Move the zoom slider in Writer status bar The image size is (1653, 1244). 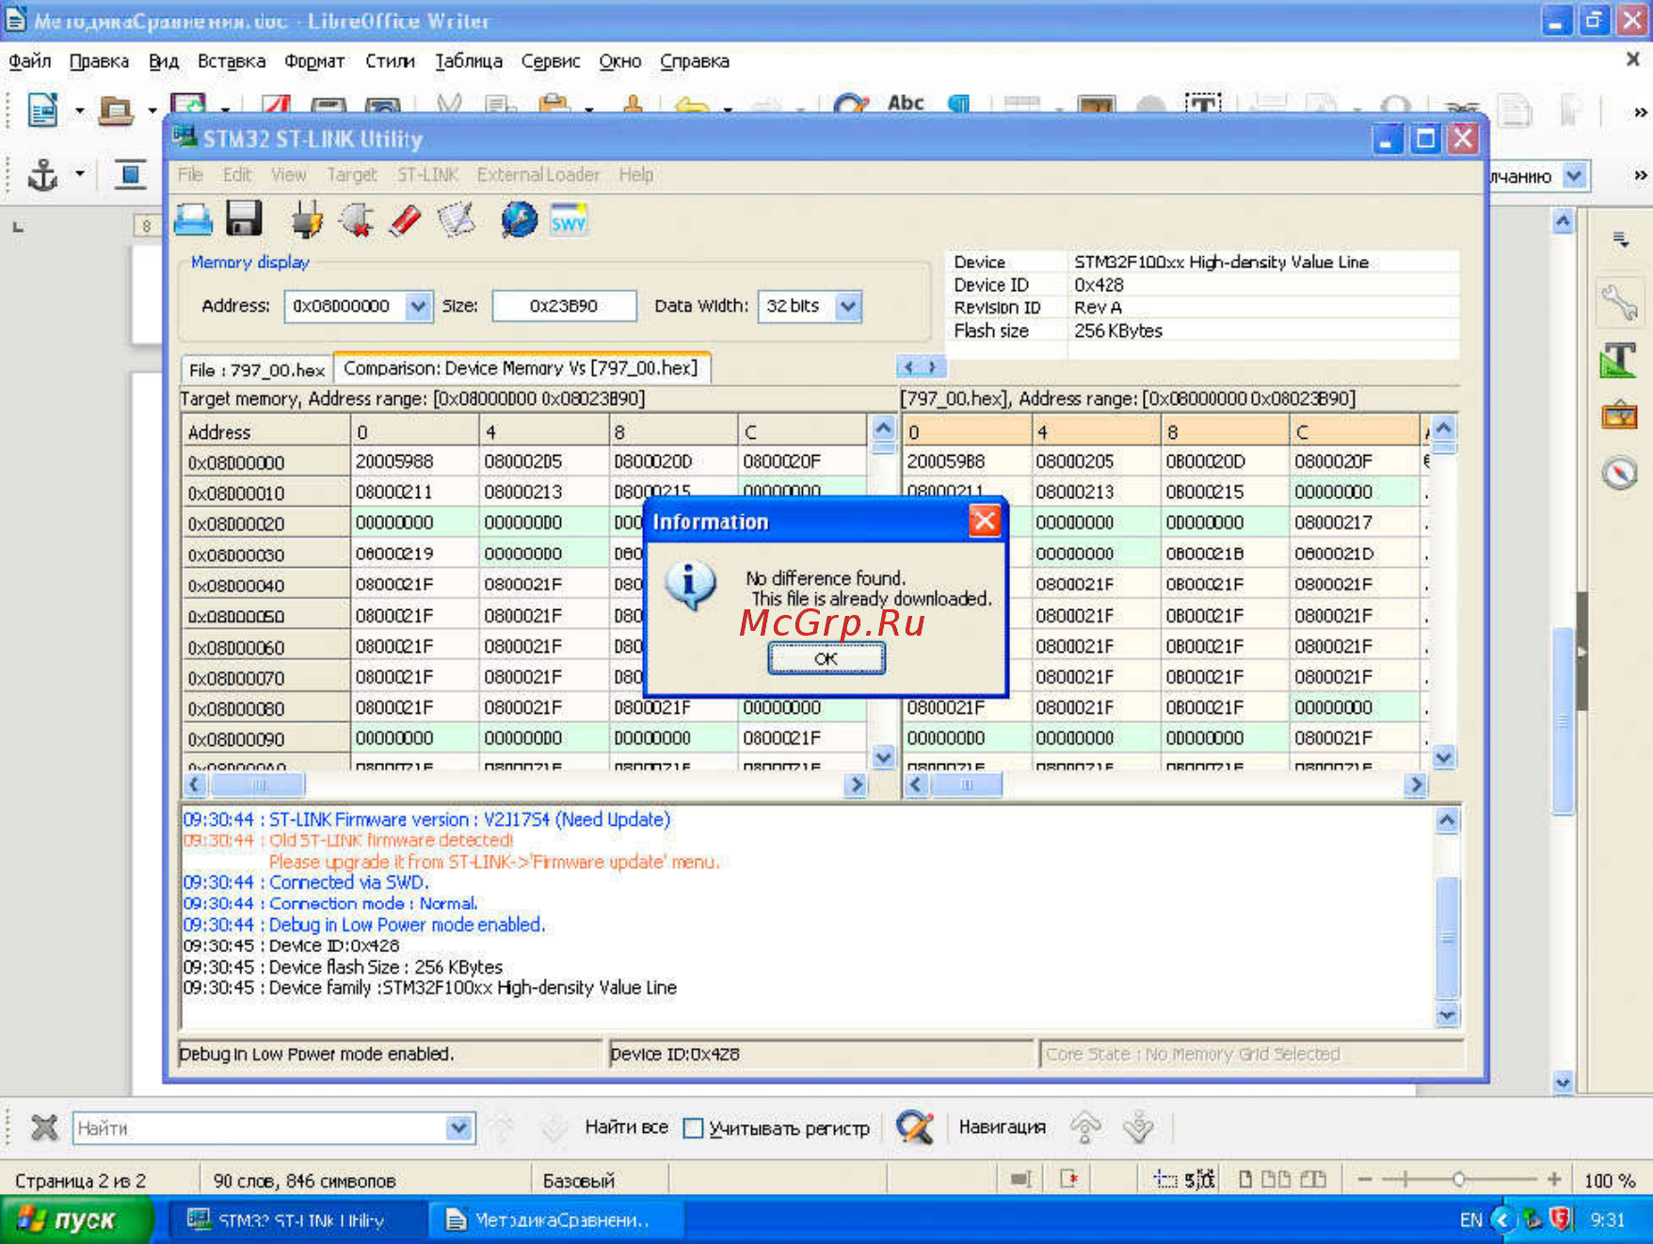click(1458, 1179)
